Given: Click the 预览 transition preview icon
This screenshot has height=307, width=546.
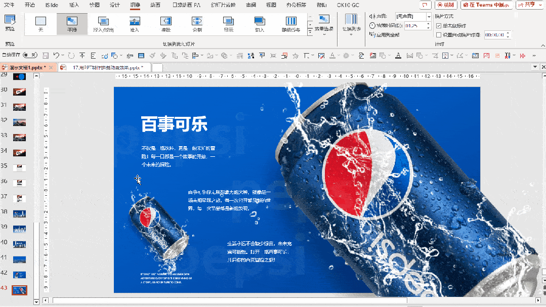Looking at the screenshot, I should point(10,20).
